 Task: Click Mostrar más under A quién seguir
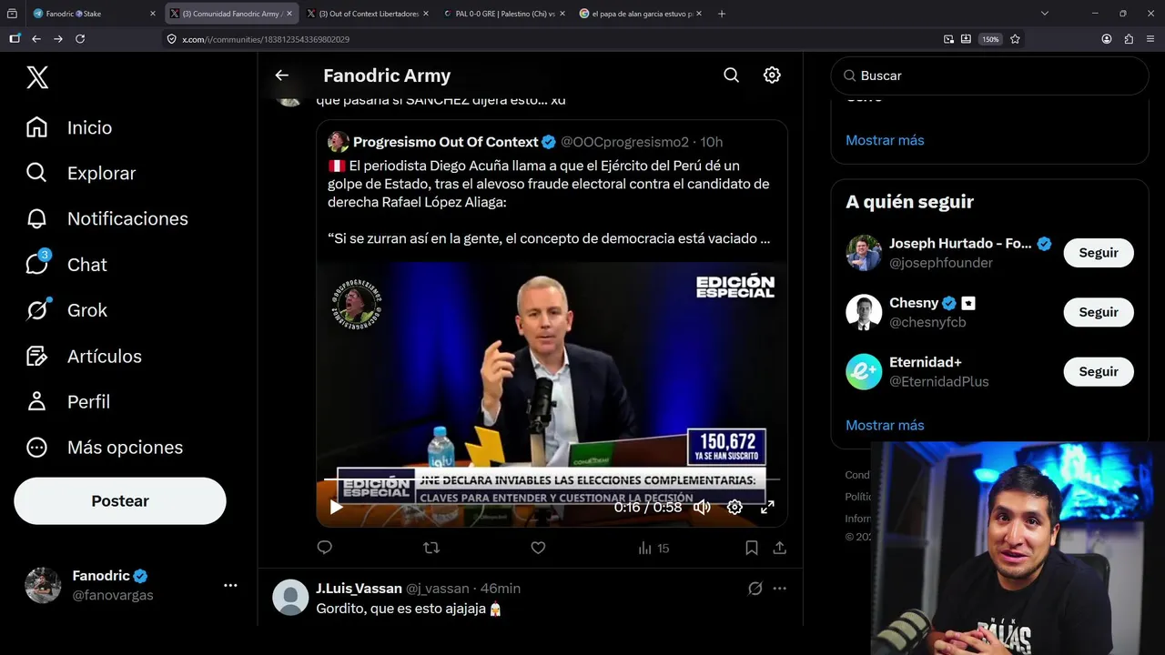885,425
